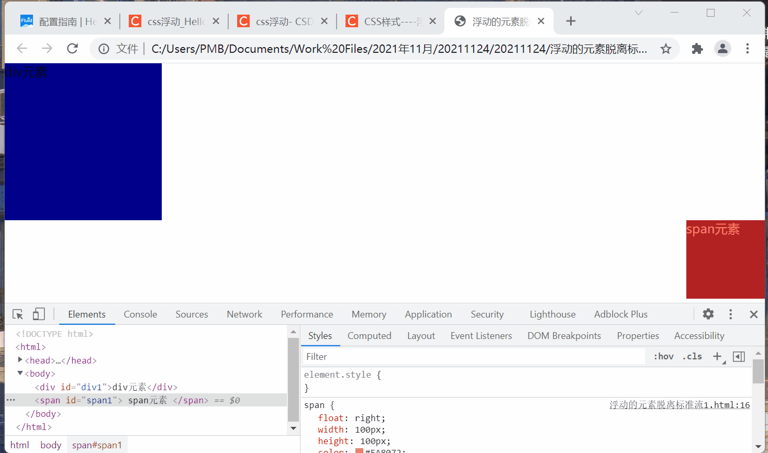Open the Security panel
This screenshot has height=453, width=768.
(x=487, y=314)
